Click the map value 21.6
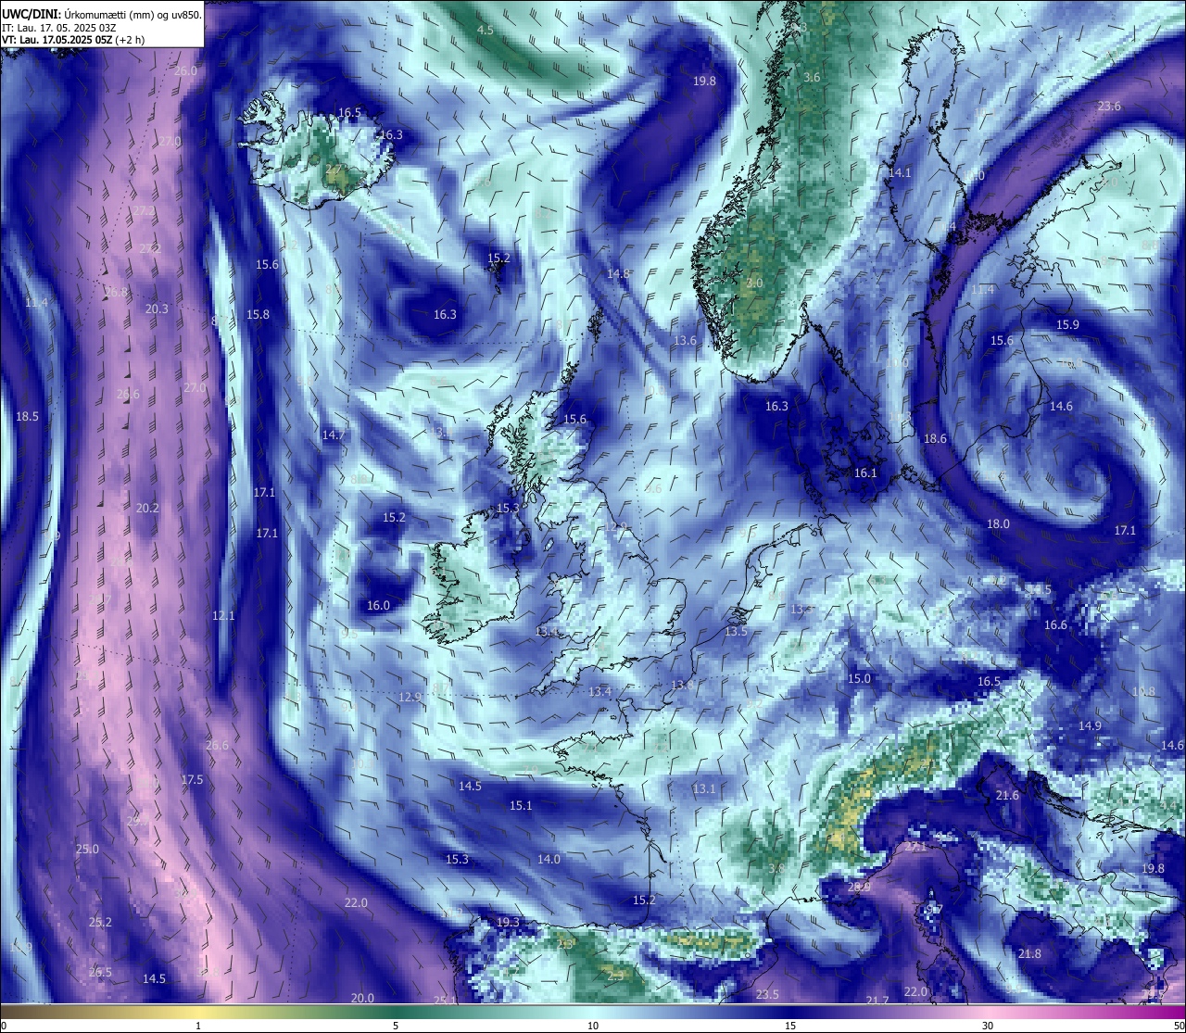The width and height of the screenshot is (1186, 1033). [1007, 796]
